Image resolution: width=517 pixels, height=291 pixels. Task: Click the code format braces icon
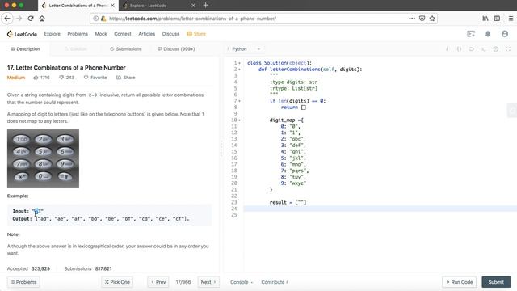tap(459, 48)
